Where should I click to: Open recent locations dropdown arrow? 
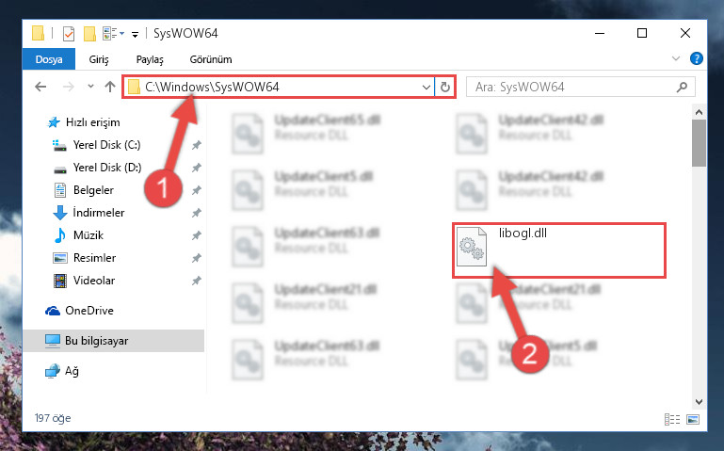[x=90, y=87]
